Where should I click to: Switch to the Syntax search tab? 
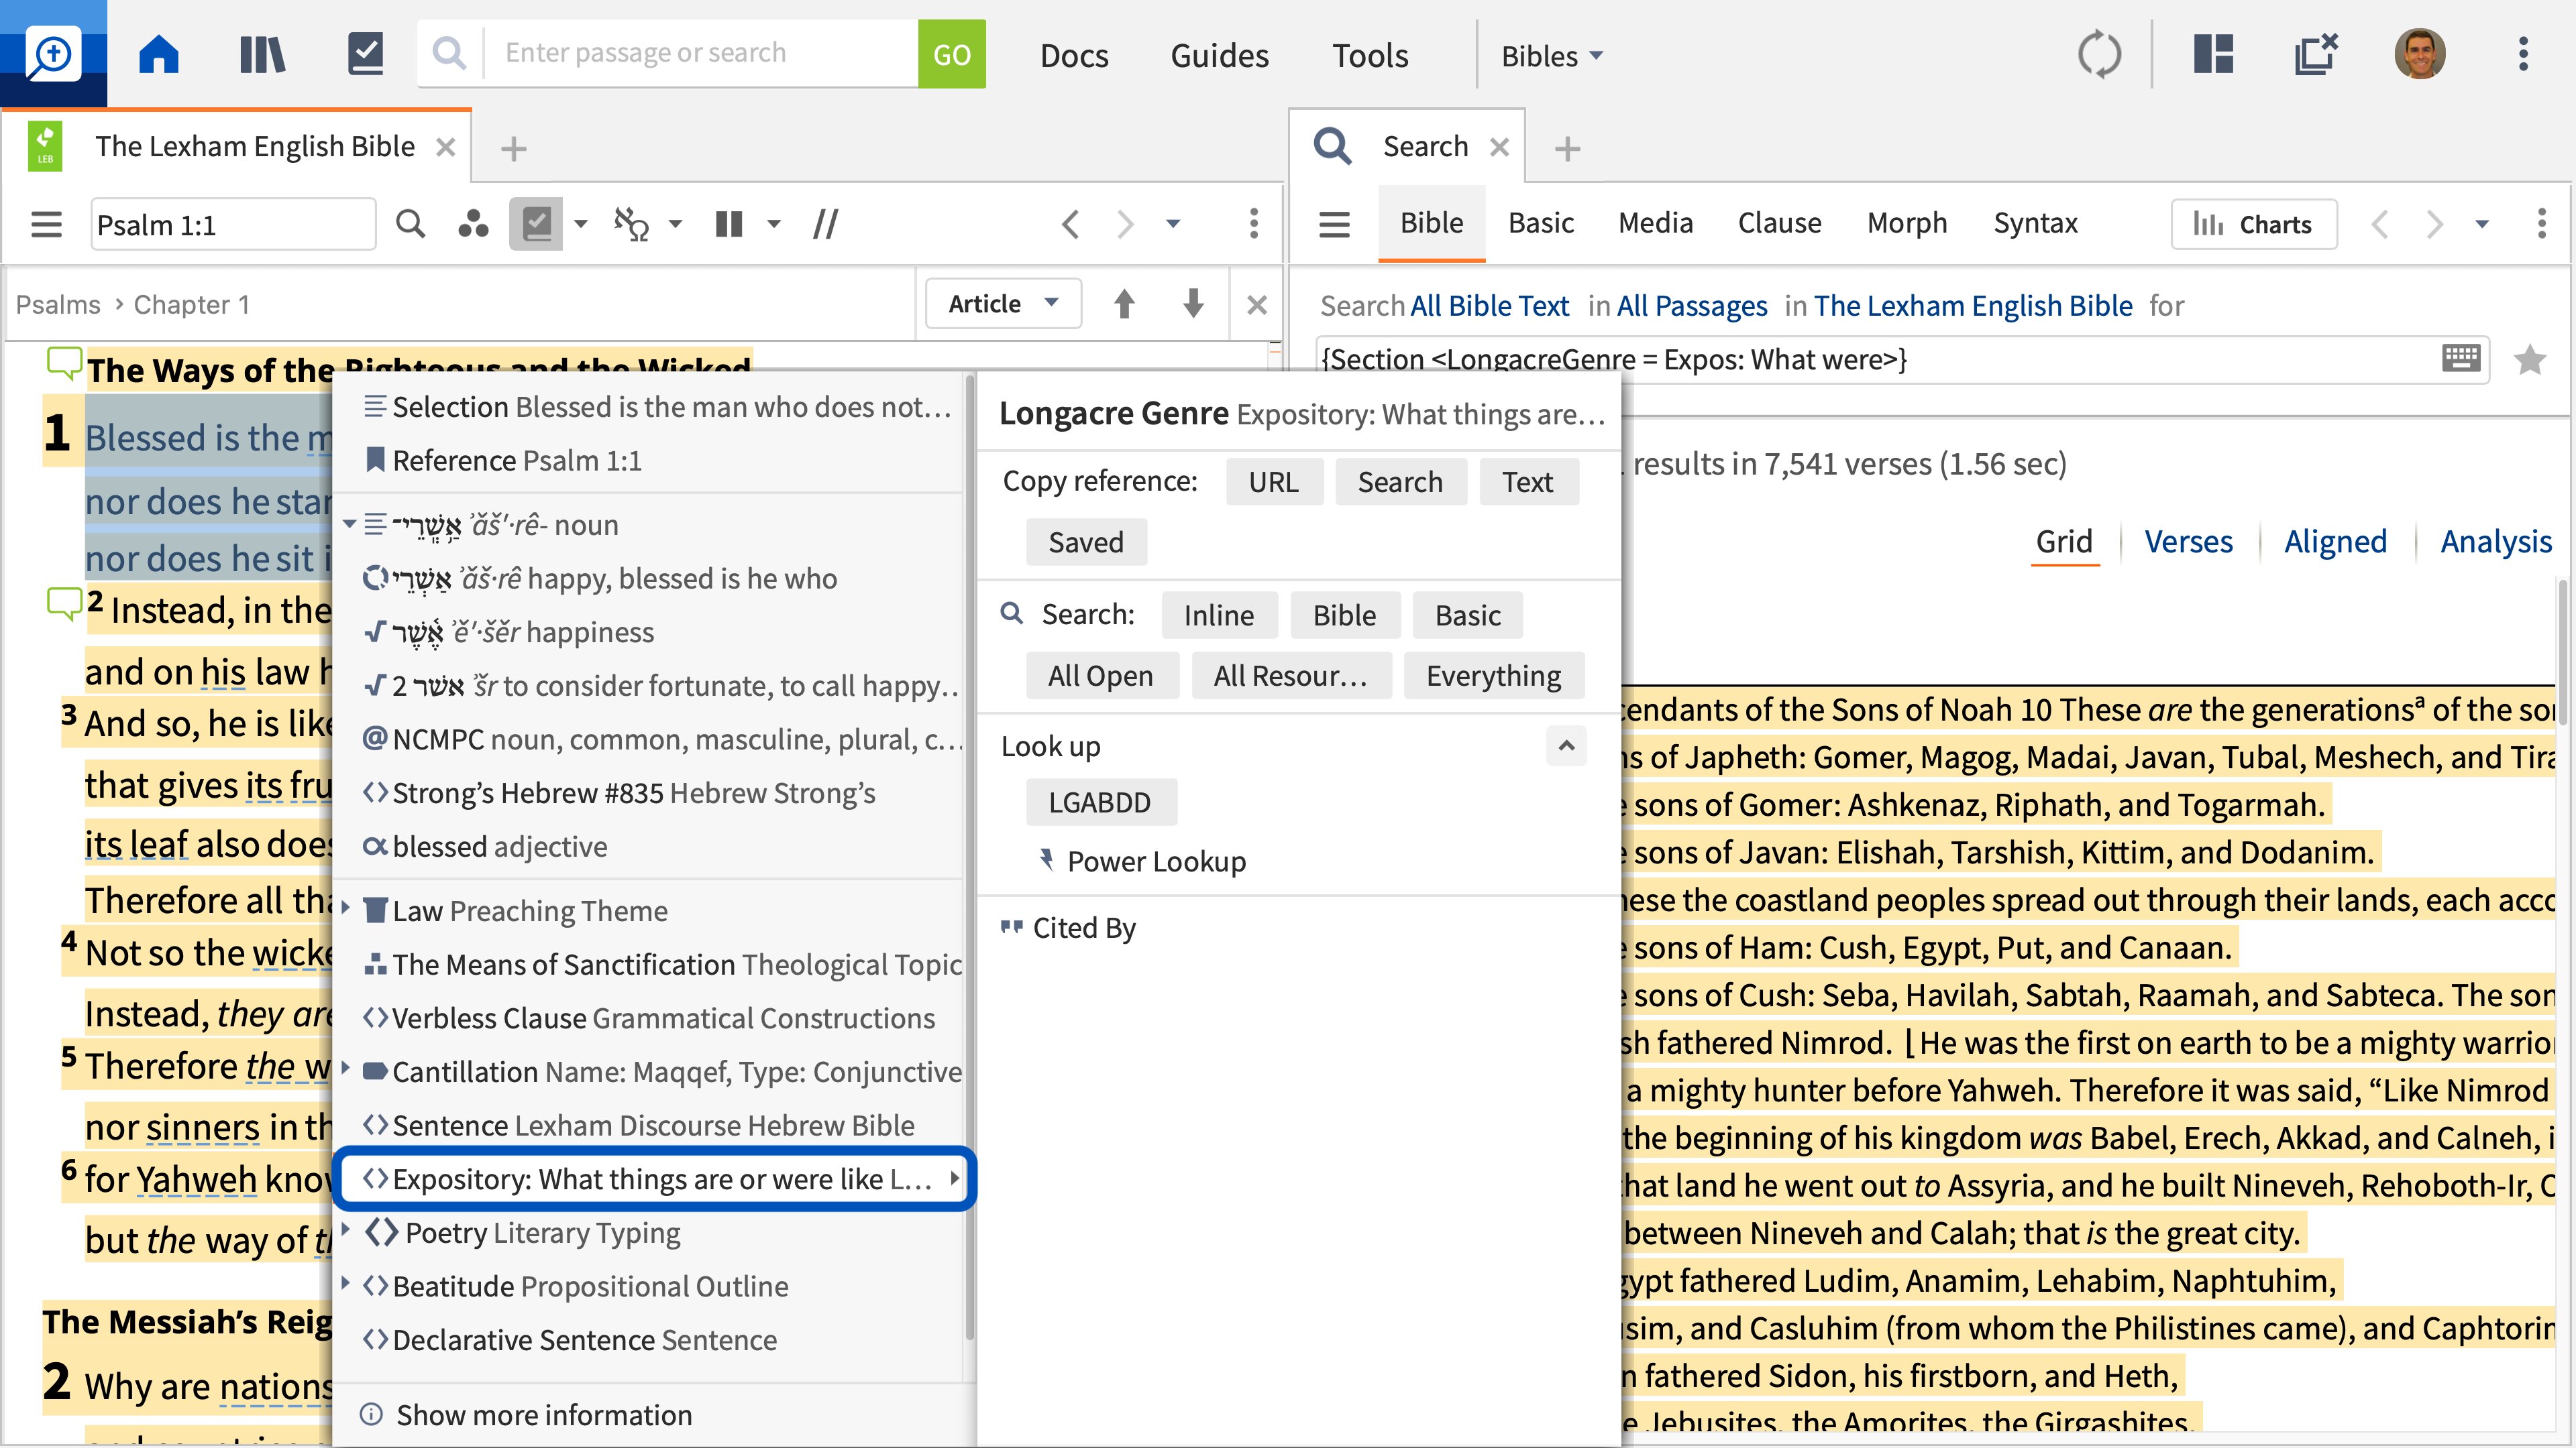pos(2035,223)
